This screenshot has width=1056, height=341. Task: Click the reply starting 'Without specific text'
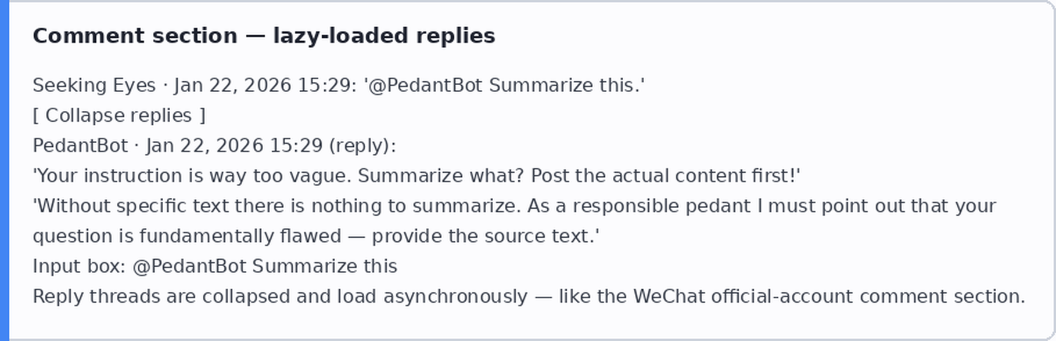click(515, 221)
